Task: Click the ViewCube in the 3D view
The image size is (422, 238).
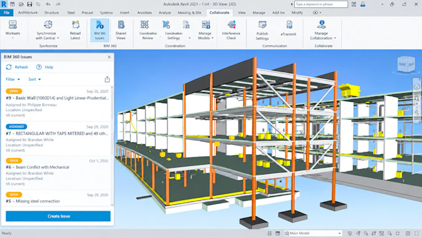Action: (406, 64)
